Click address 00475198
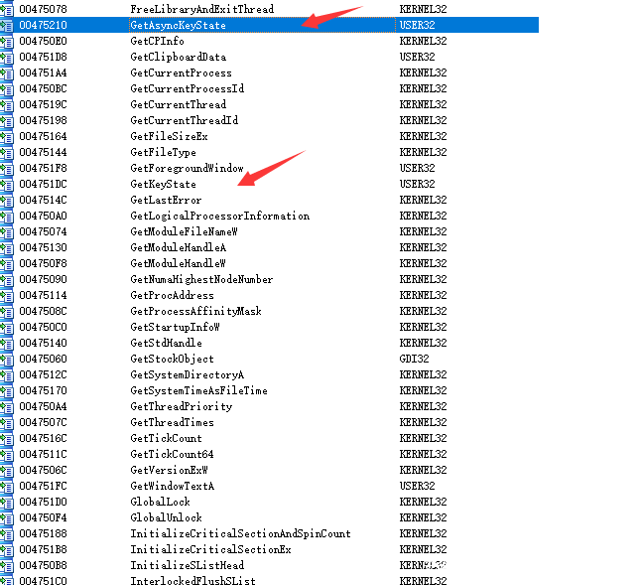Image resolution: width=637 pixels, height=585 pixels. pyautogui.click(x=43, y=120)
